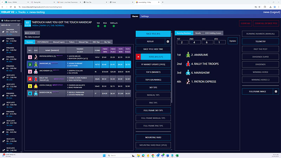Switch to the Manual Supers tab
281x158 pixels.
pyautogui.click(x=58, y=42)
